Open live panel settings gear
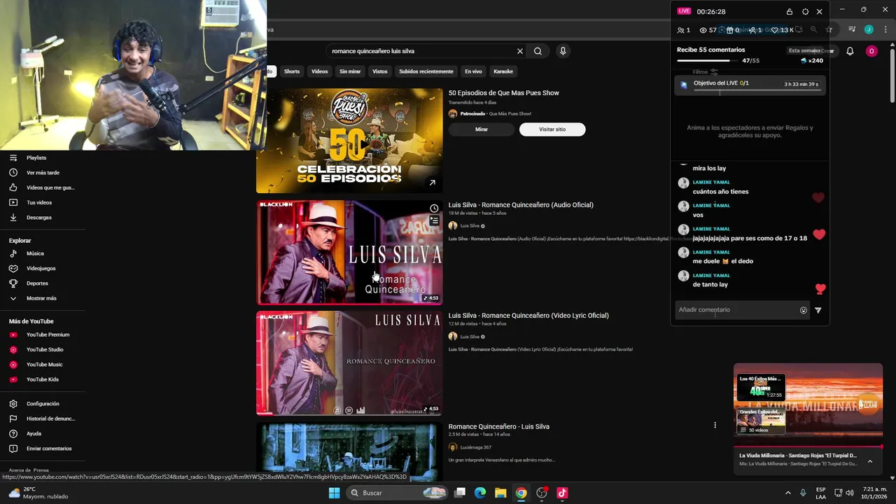896x504 pixels. (805, 12)
